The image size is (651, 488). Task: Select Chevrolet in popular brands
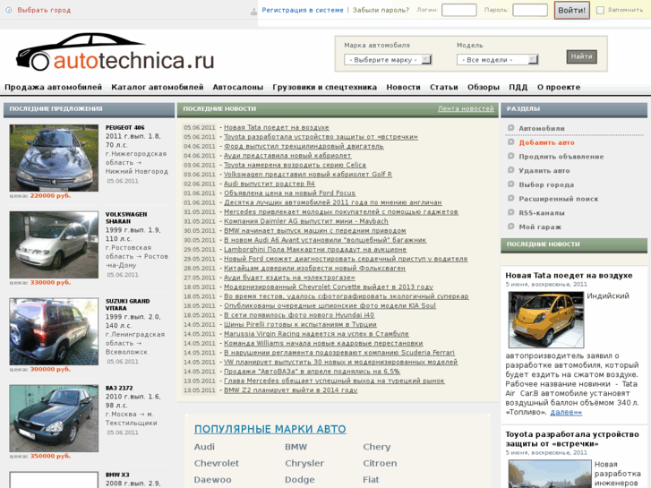217,463
